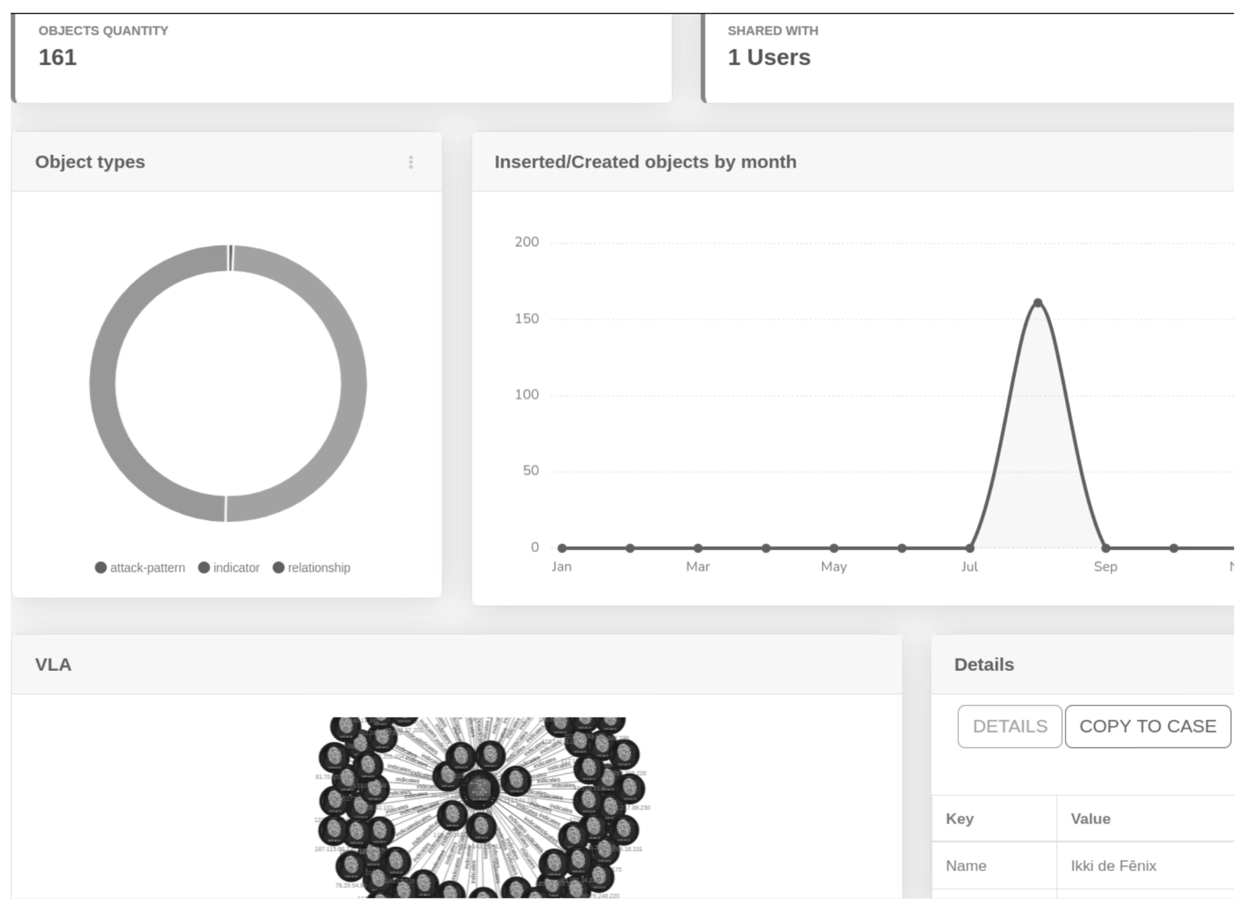Click the indicator legend dot
The image size is (1259, 913).
pos(204,568)
